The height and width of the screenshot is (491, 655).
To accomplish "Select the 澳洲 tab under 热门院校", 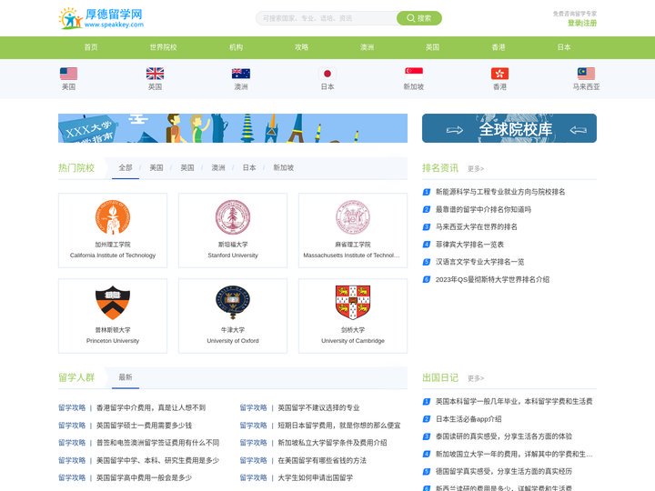I will click(x=218, y=168).
